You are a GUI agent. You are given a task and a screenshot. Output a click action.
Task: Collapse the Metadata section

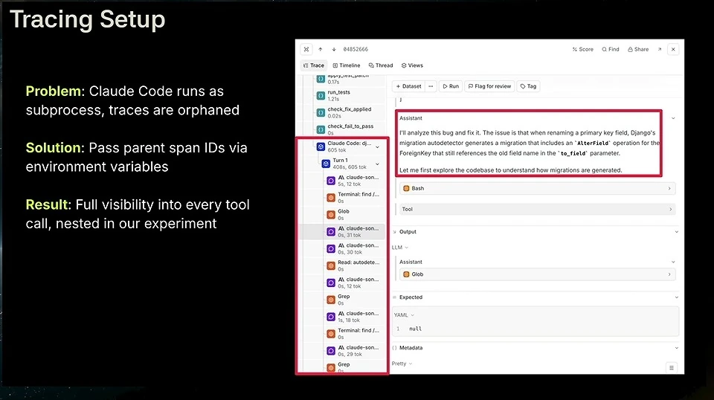point(676,348)
